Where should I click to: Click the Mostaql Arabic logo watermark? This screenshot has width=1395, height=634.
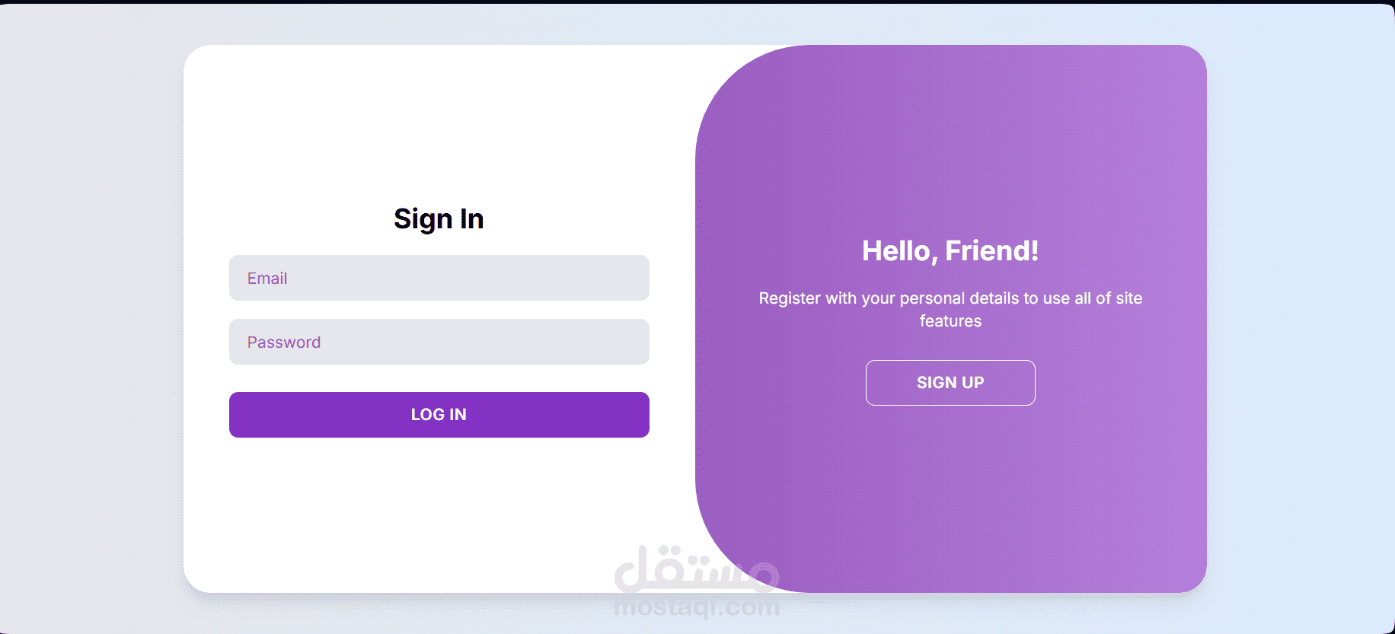[696, 571]
